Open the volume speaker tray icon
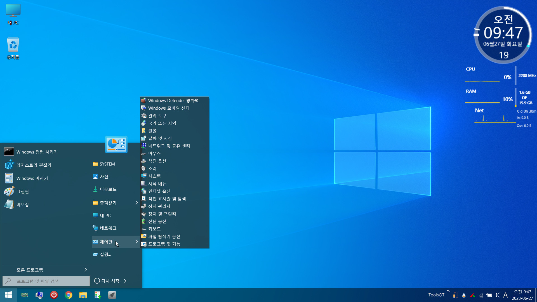The height and width of the screenshot is (302, 537). pos(497,295)
